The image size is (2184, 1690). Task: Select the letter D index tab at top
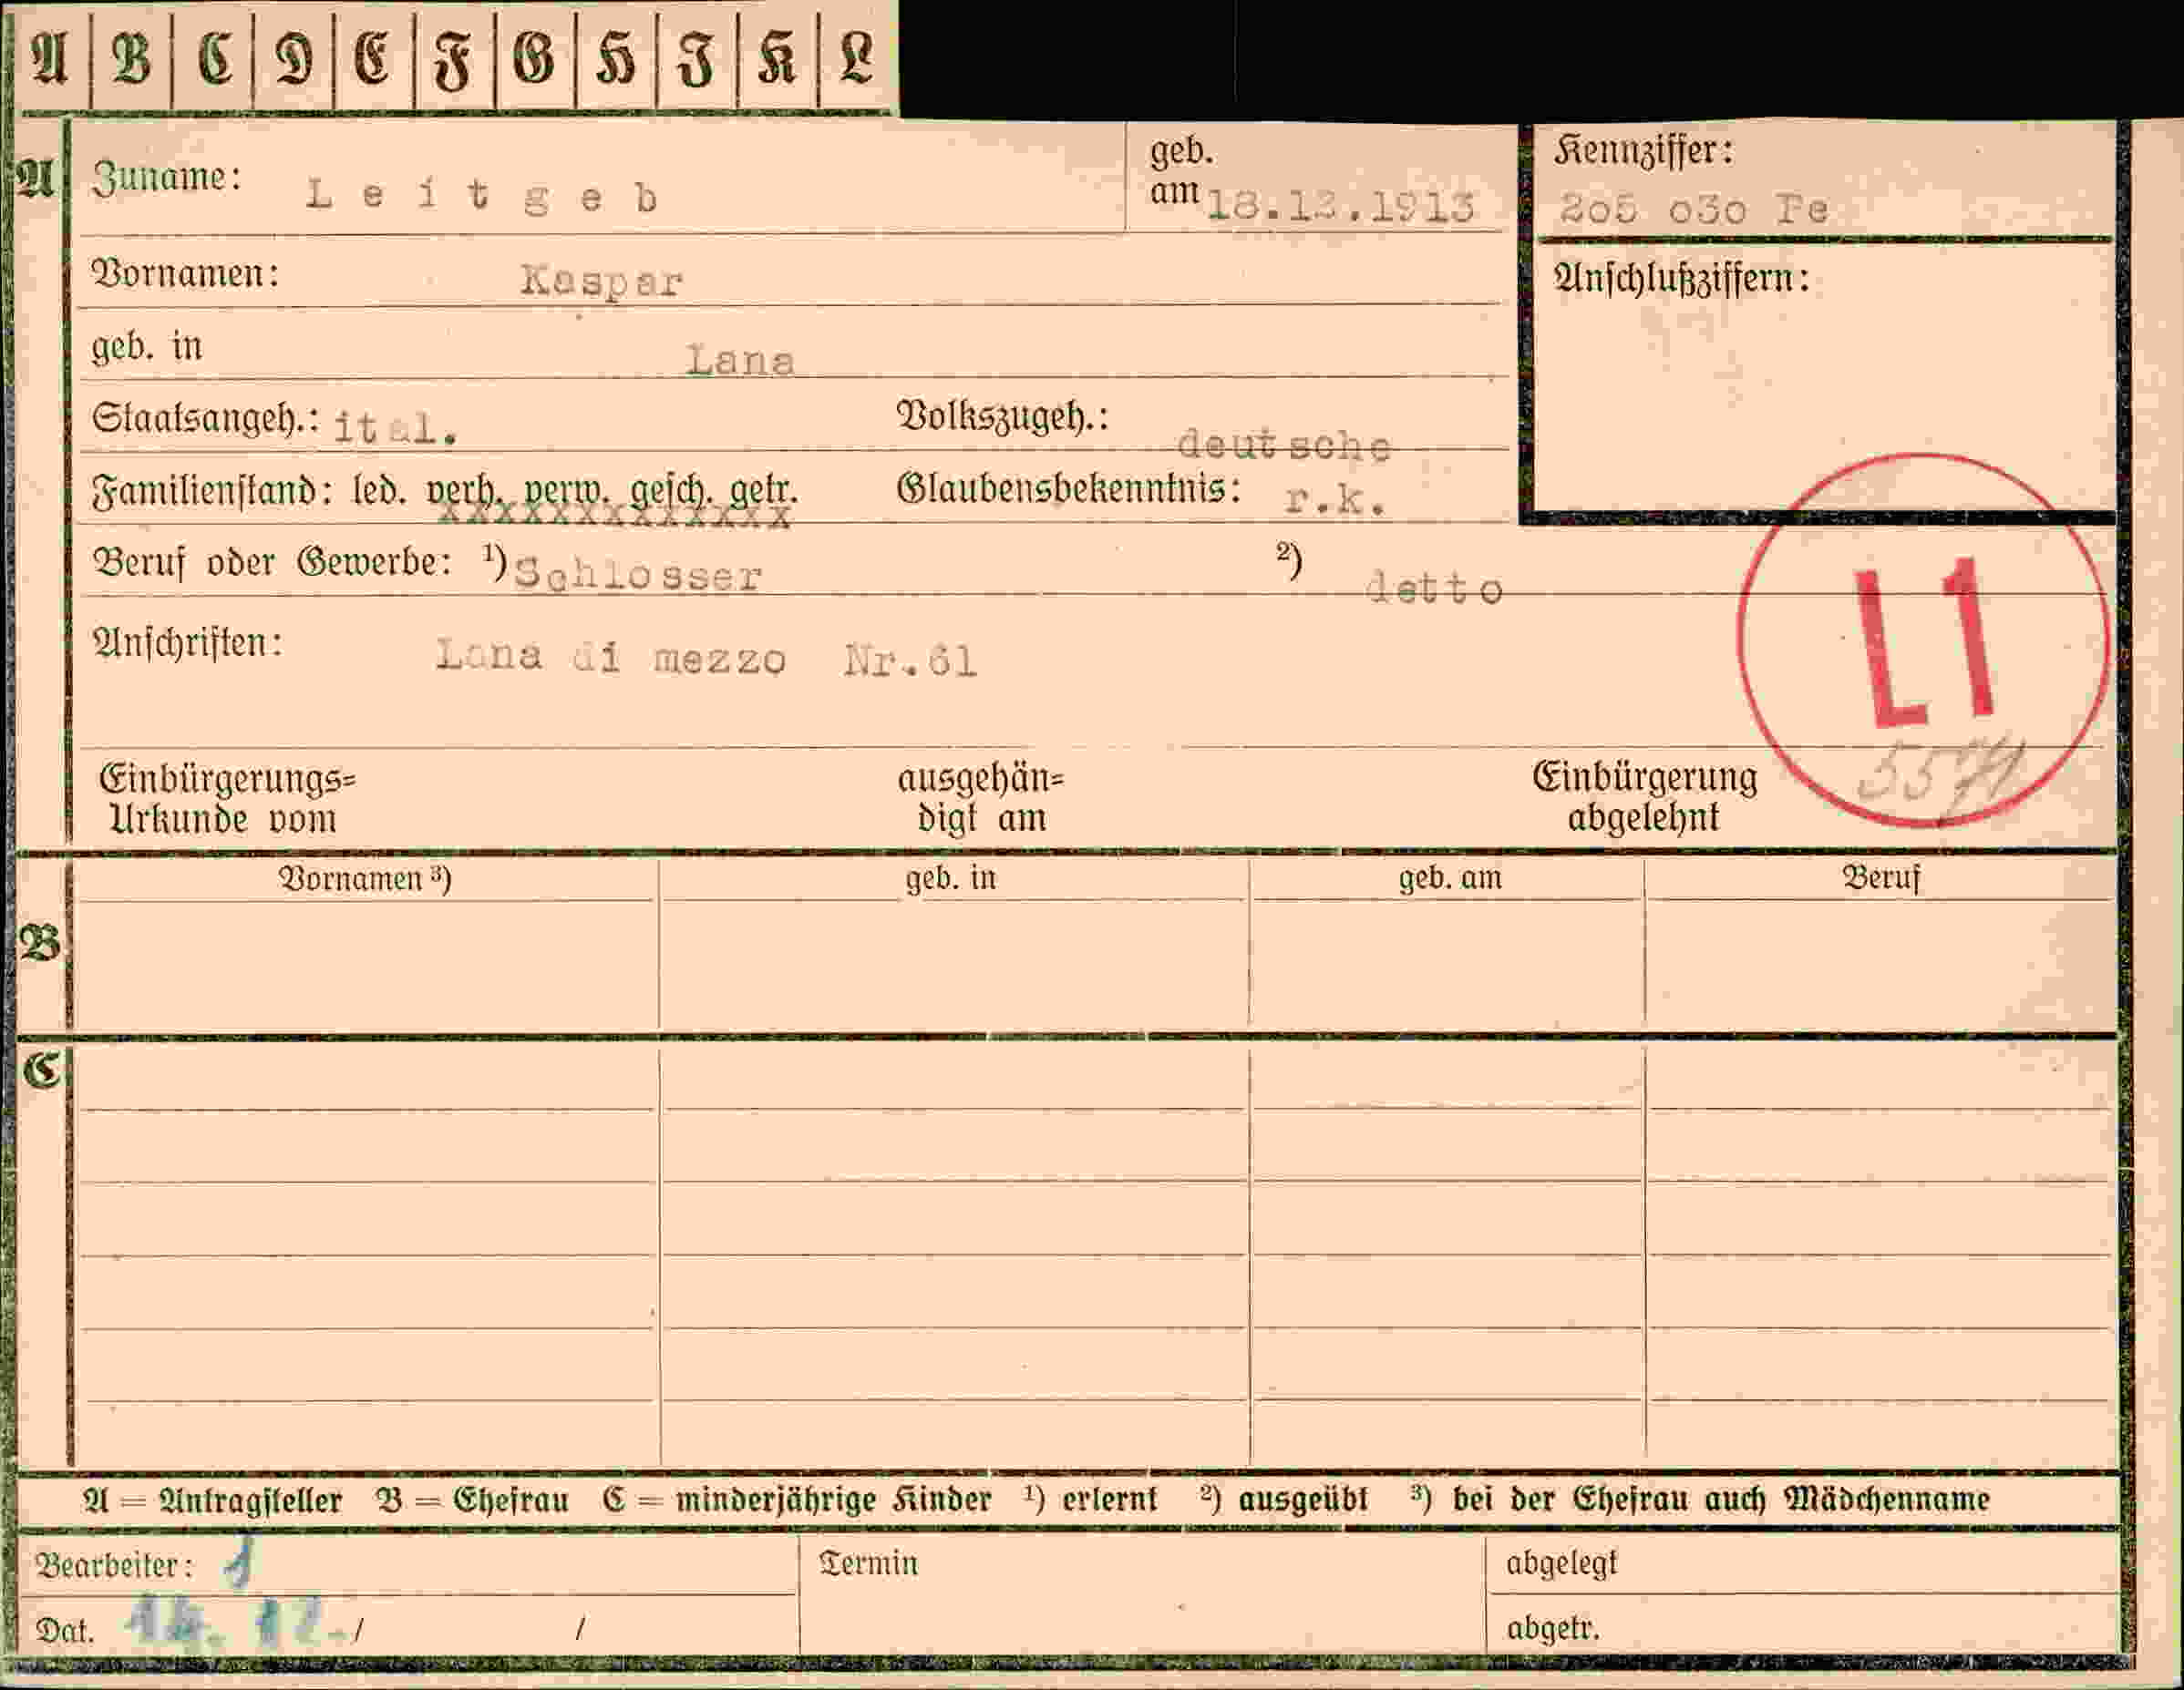(293, 58)
